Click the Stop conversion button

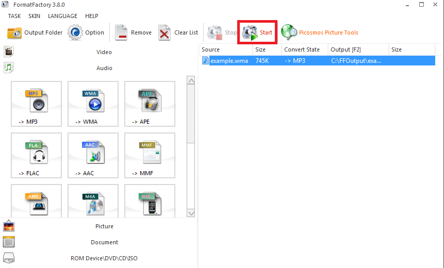tap(222, 33)
